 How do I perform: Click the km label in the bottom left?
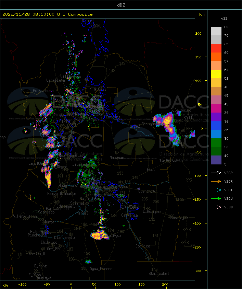pyautogui.click(x=5, y=285)
